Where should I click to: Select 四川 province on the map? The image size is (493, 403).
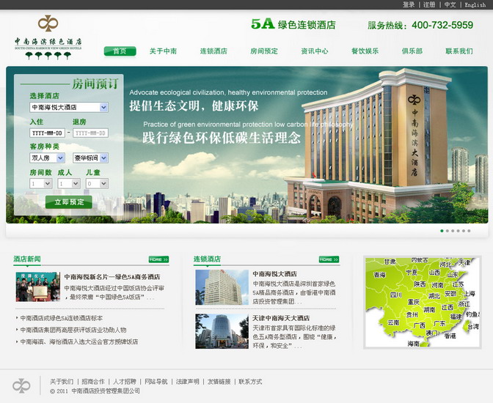point(396,295)
